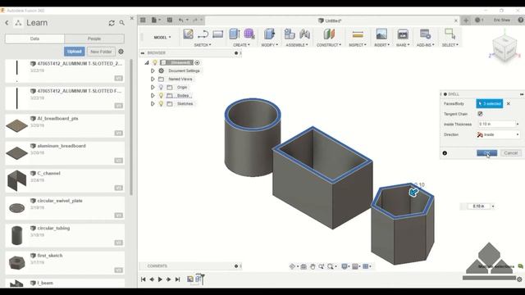Click OK in the Shell dialog
Image resolution: width=525 pixels, height=295 pixels.
pyautogui.click(x=486, y=153)
